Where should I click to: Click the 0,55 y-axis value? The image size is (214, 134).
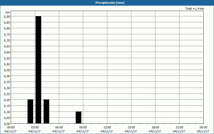pyautogui.click(x=7, y=58)
